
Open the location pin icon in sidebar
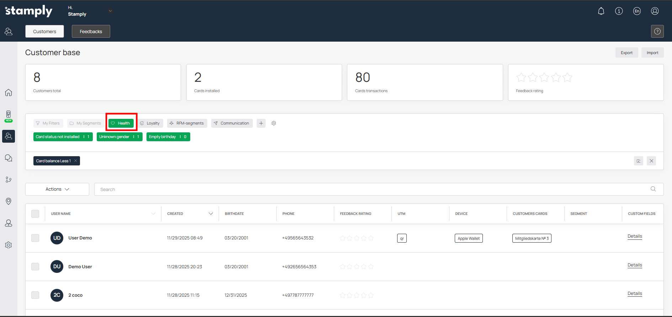point(9,201)
